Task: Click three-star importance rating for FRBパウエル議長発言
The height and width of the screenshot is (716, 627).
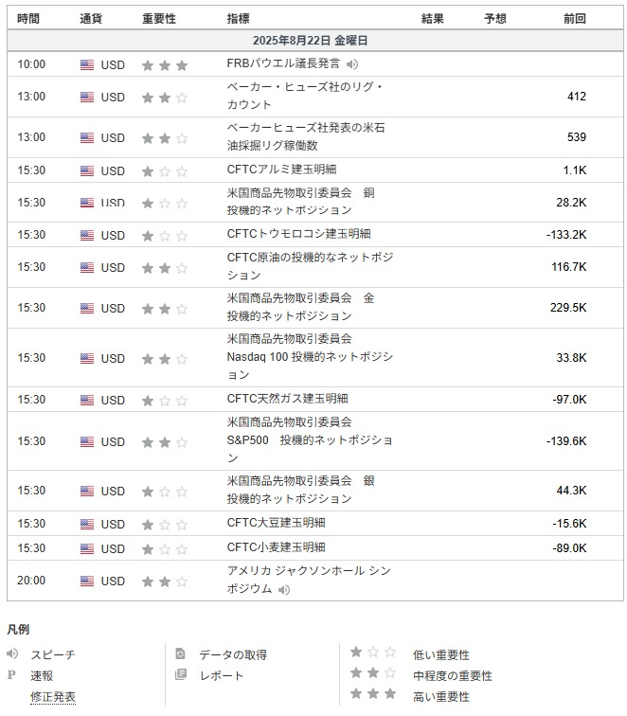Action: (x=164, y=65)
